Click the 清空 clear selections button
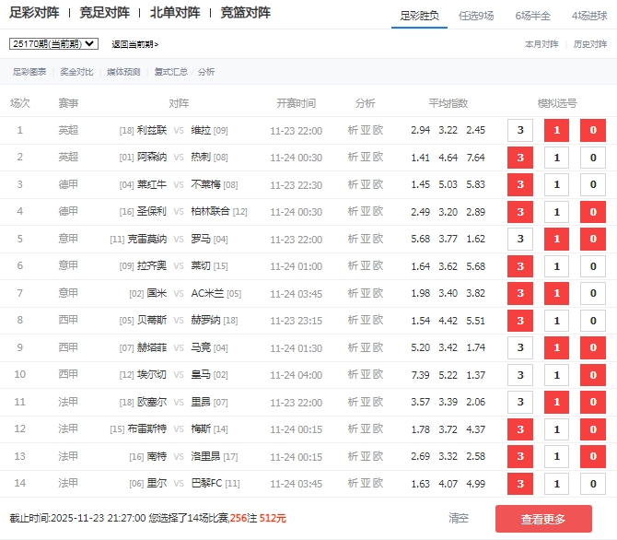This screenshot has width=617, height=540. (x=459, y=519)
